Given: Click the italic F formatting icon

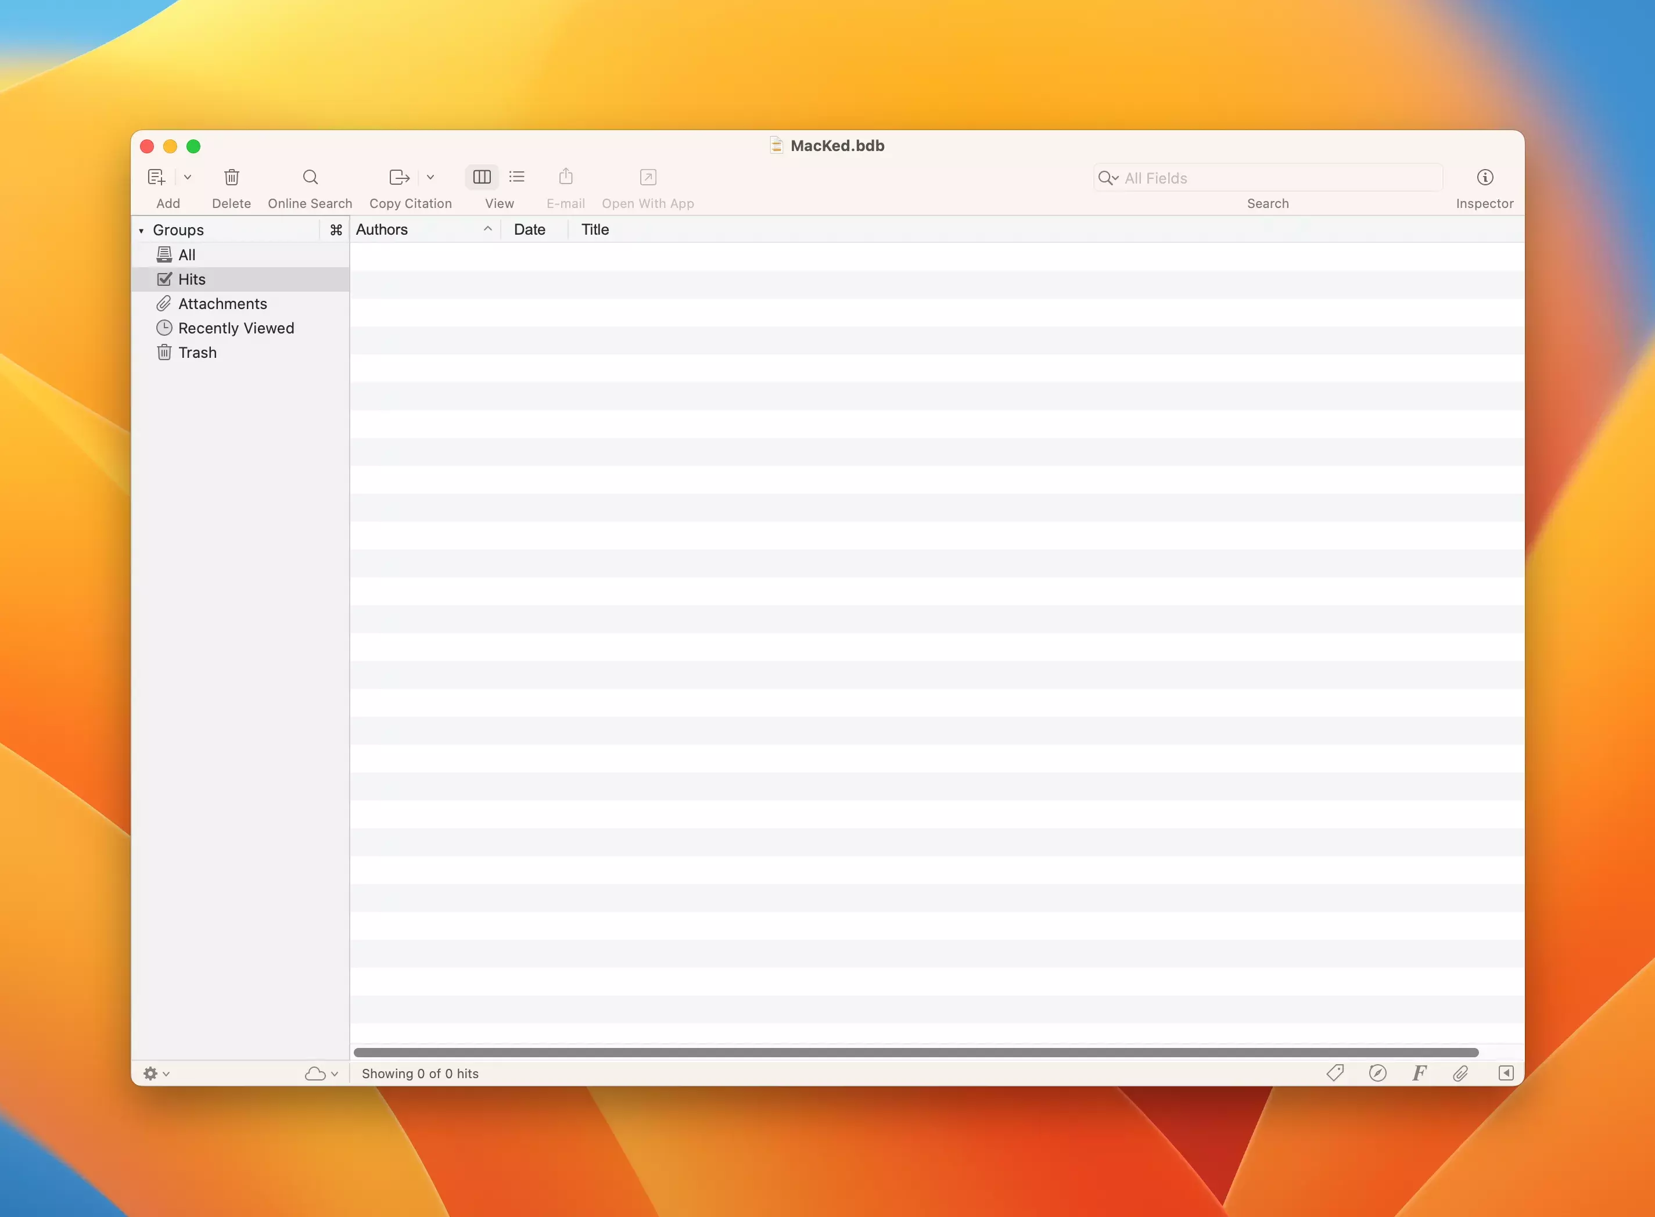Looking at the screenshot, I should pos(1419,1072).
